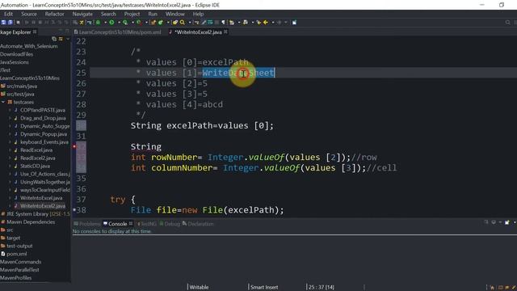
Task: Switch to the Problems view tab
Action: click(87, 224)
